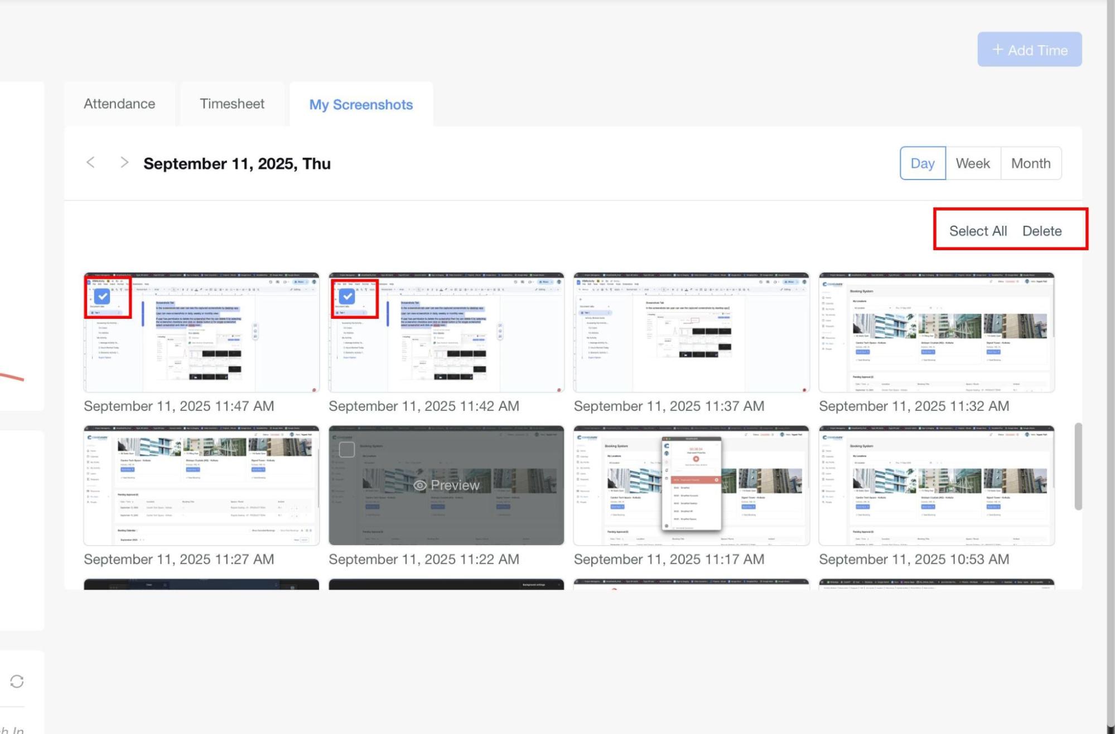Open the 11:37 AM screenshot thumbnail
Image resolution: width=1115 pixels, height=734 pixels.
(691, 333)
